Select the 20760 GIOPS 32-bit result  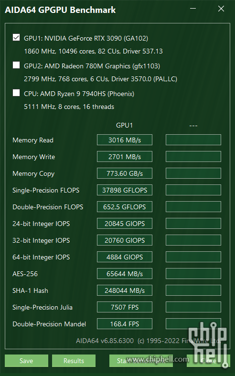coord(125,240)
